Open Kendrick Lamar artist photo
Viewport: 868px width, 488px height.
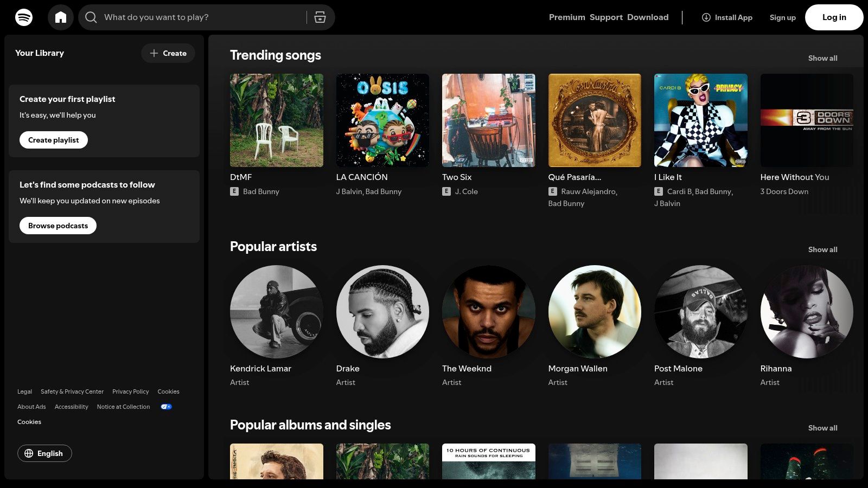277,312
